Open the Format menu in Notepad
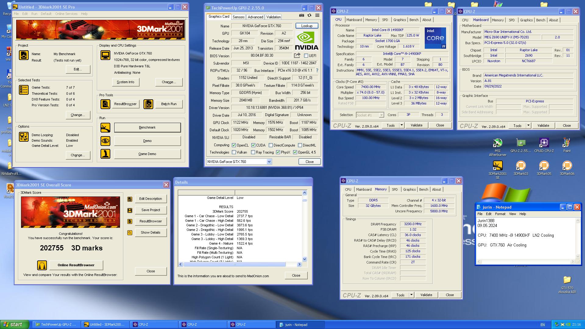The height and width of the screenshot is (329, 585). click(x=500, y=214)
